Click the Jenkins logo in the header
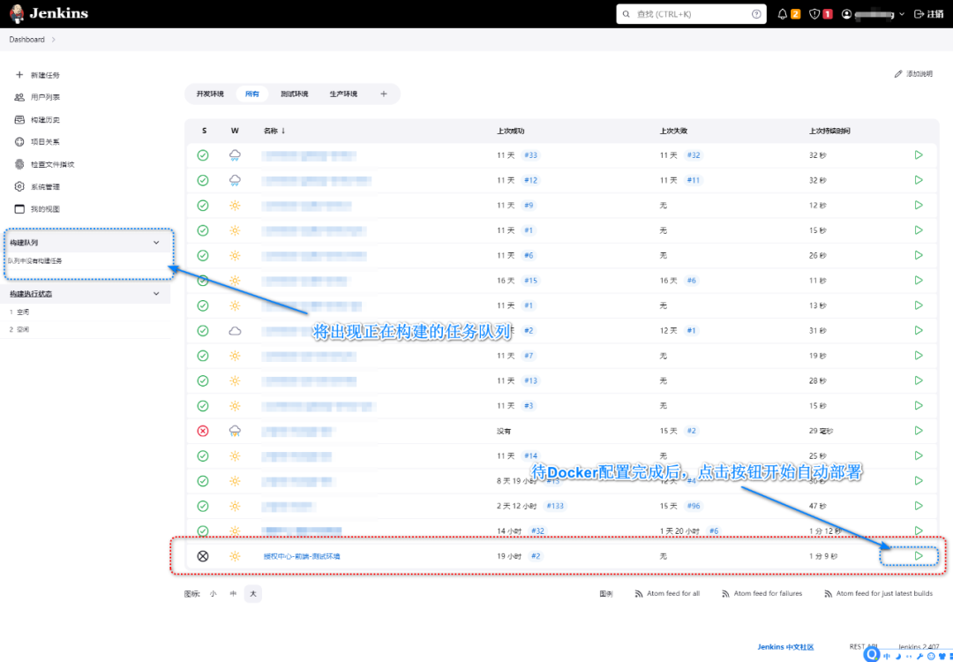This screenshot has width=953, height=662. pyautogui.click(x=49, y=13)
